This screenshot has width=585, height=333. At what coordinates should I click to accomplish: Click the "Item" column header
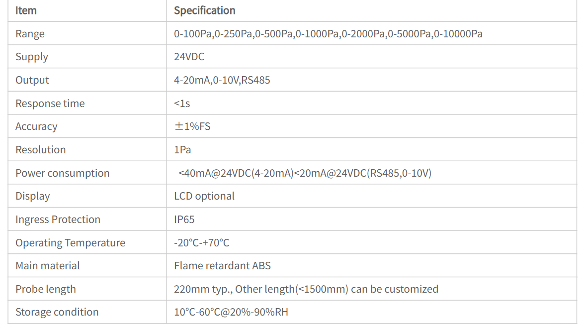[x=26, y=10]
